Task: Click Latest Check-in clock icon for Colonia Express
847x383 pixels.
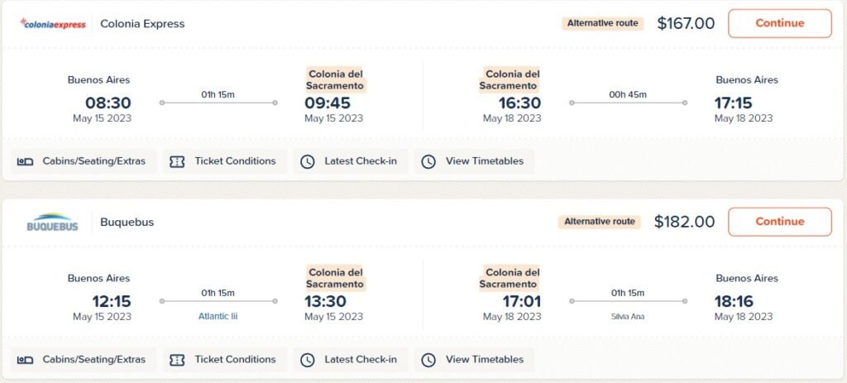Action: [308, 161]
